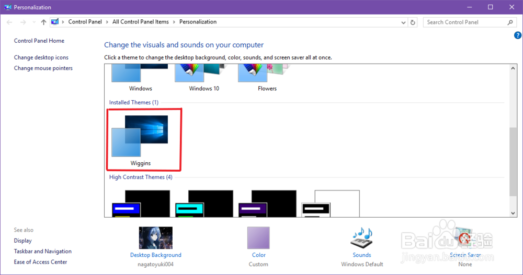
Task: Open Taskbar and Navigation
Action: 43,251
